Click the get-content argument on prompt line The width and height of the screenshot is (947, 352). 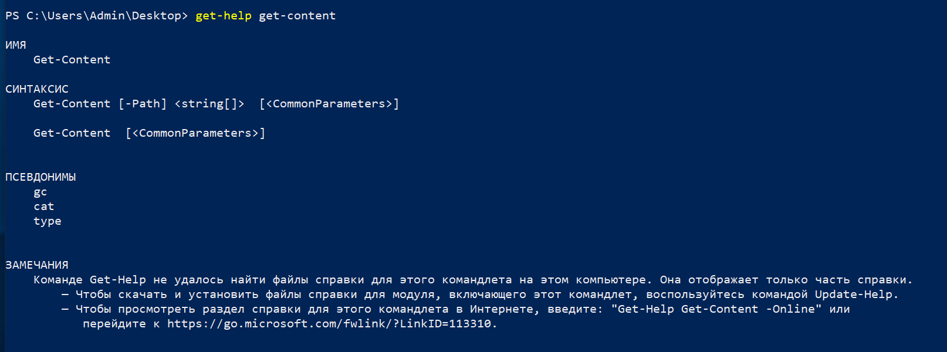[x=297, y=16]
